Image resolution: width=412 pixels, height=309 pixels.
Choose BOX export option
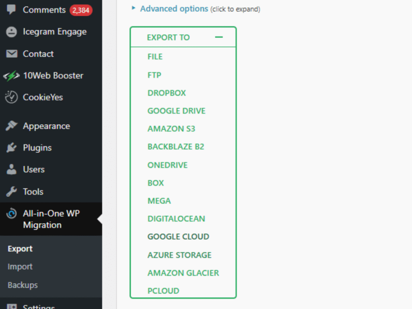[x=156, y=183]
